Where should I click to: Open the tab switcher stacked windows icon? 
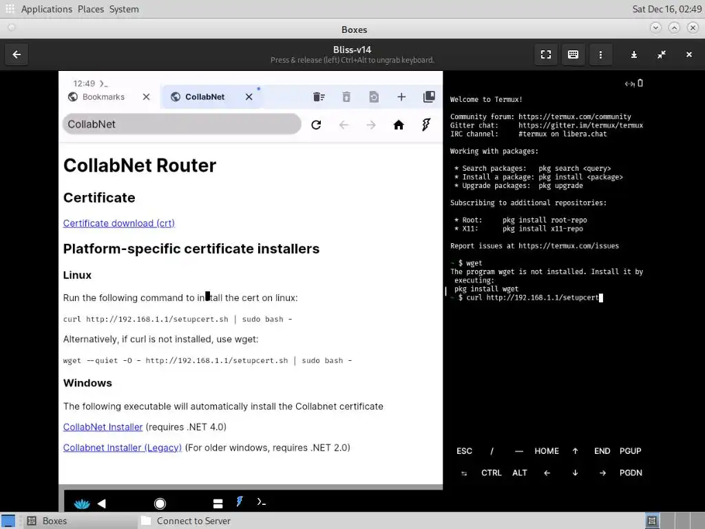429,96
